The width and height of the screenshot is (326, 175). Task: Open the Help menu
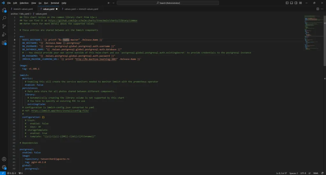(x=64, y=3)
